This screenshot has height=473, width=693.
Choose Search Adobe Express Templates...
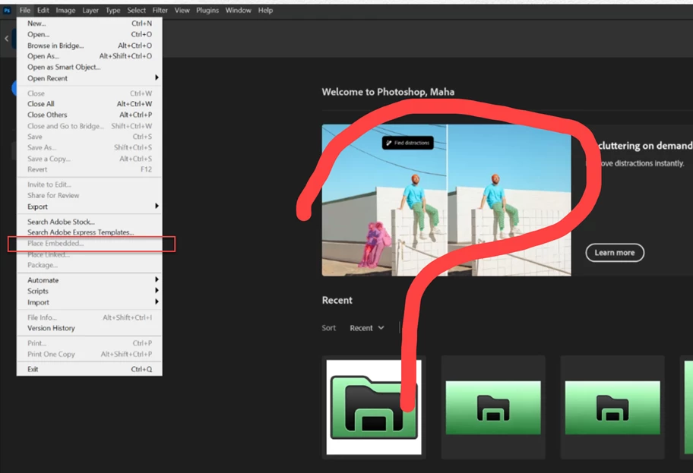click(89, 232)
